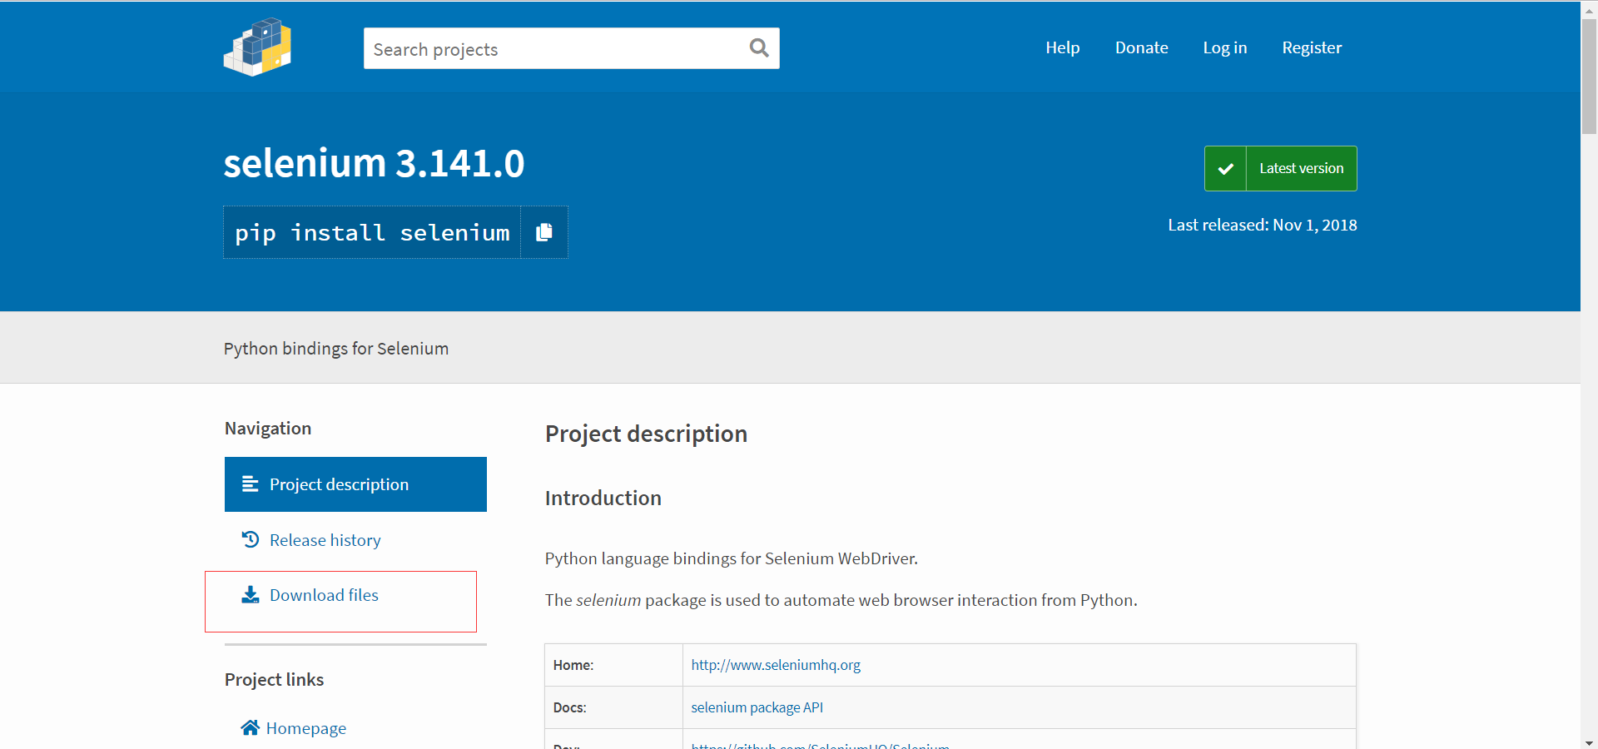The height and width of the screenshot is (749, 1598).
Task: Copy pip install command via clipboard icon
Action: [544, 232]
